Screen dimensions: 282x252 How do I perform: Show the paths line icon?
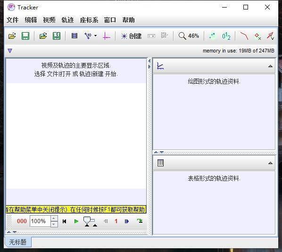coord(244,35)
